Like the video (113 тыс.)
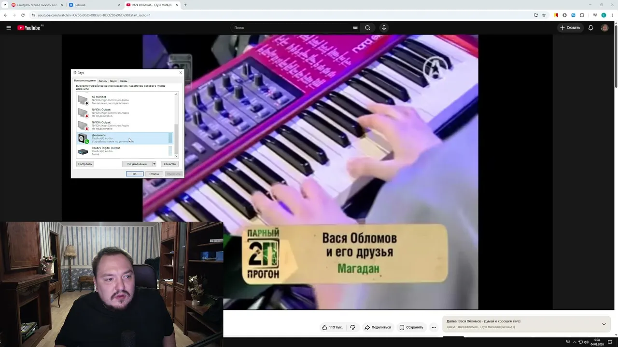Viewport: 618px width, 347px height. [x=332, y=327]
